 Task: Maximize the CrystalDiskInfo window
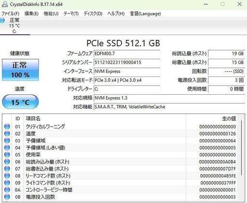[x=222, y=4]
